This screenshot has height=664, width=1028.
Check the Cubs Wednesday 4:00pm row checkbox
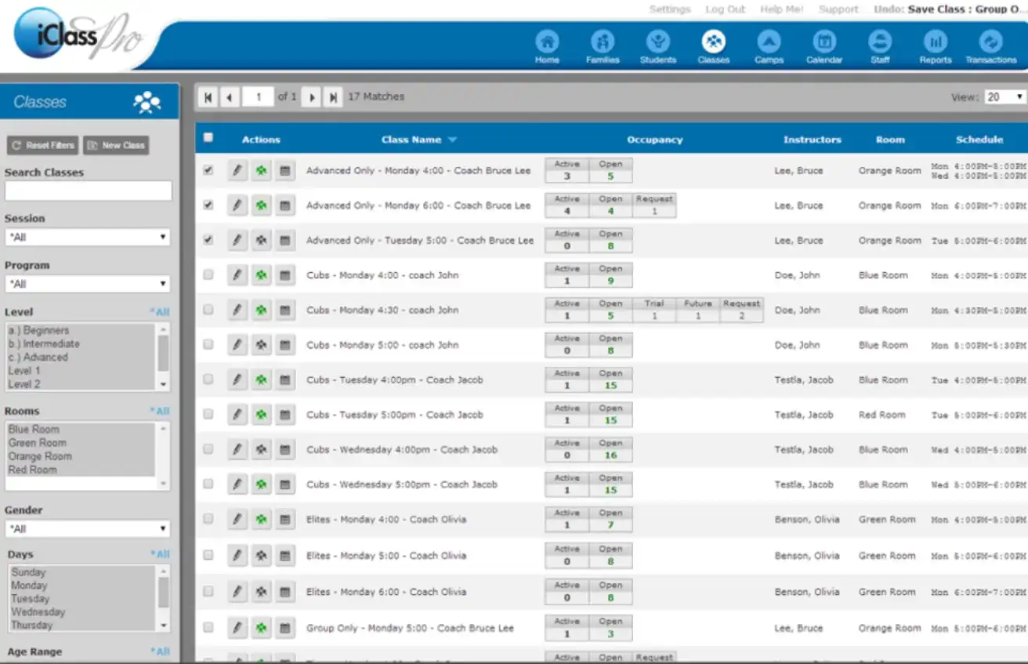(x=208, y=449)
